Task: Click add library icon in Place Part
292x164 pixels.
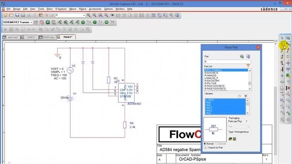Action: point(242,56)
